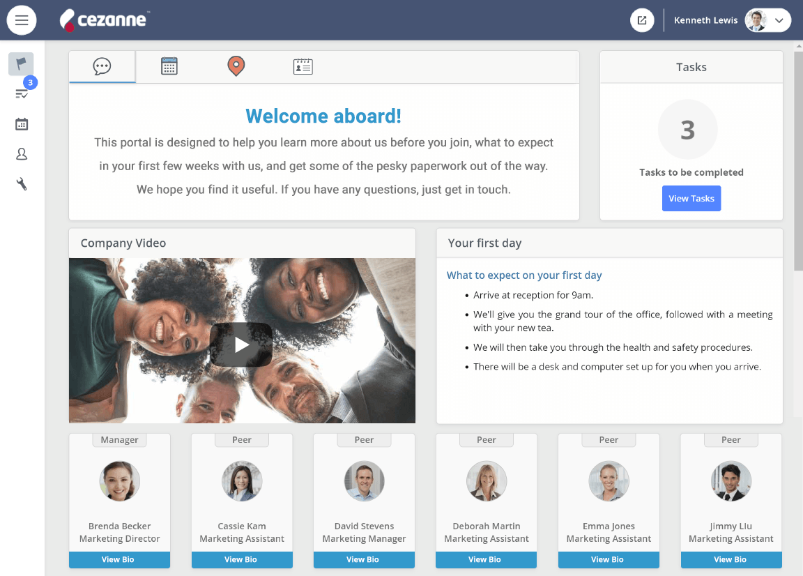View Bio for Brenda Becker
Screen dimensions: 803x576
click(119, 559)
